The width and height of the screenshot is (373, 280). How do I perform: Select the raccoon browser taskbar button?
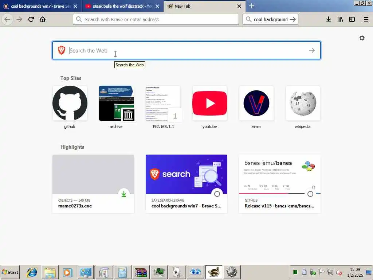(213, 272)
